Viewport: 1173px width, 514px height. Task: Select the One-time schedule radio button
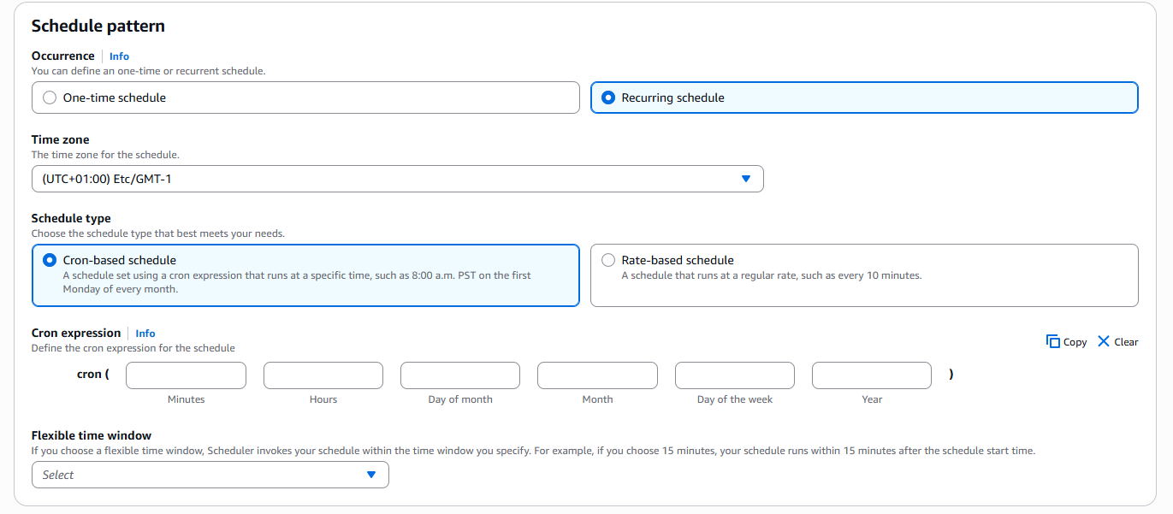pos(50,97)
